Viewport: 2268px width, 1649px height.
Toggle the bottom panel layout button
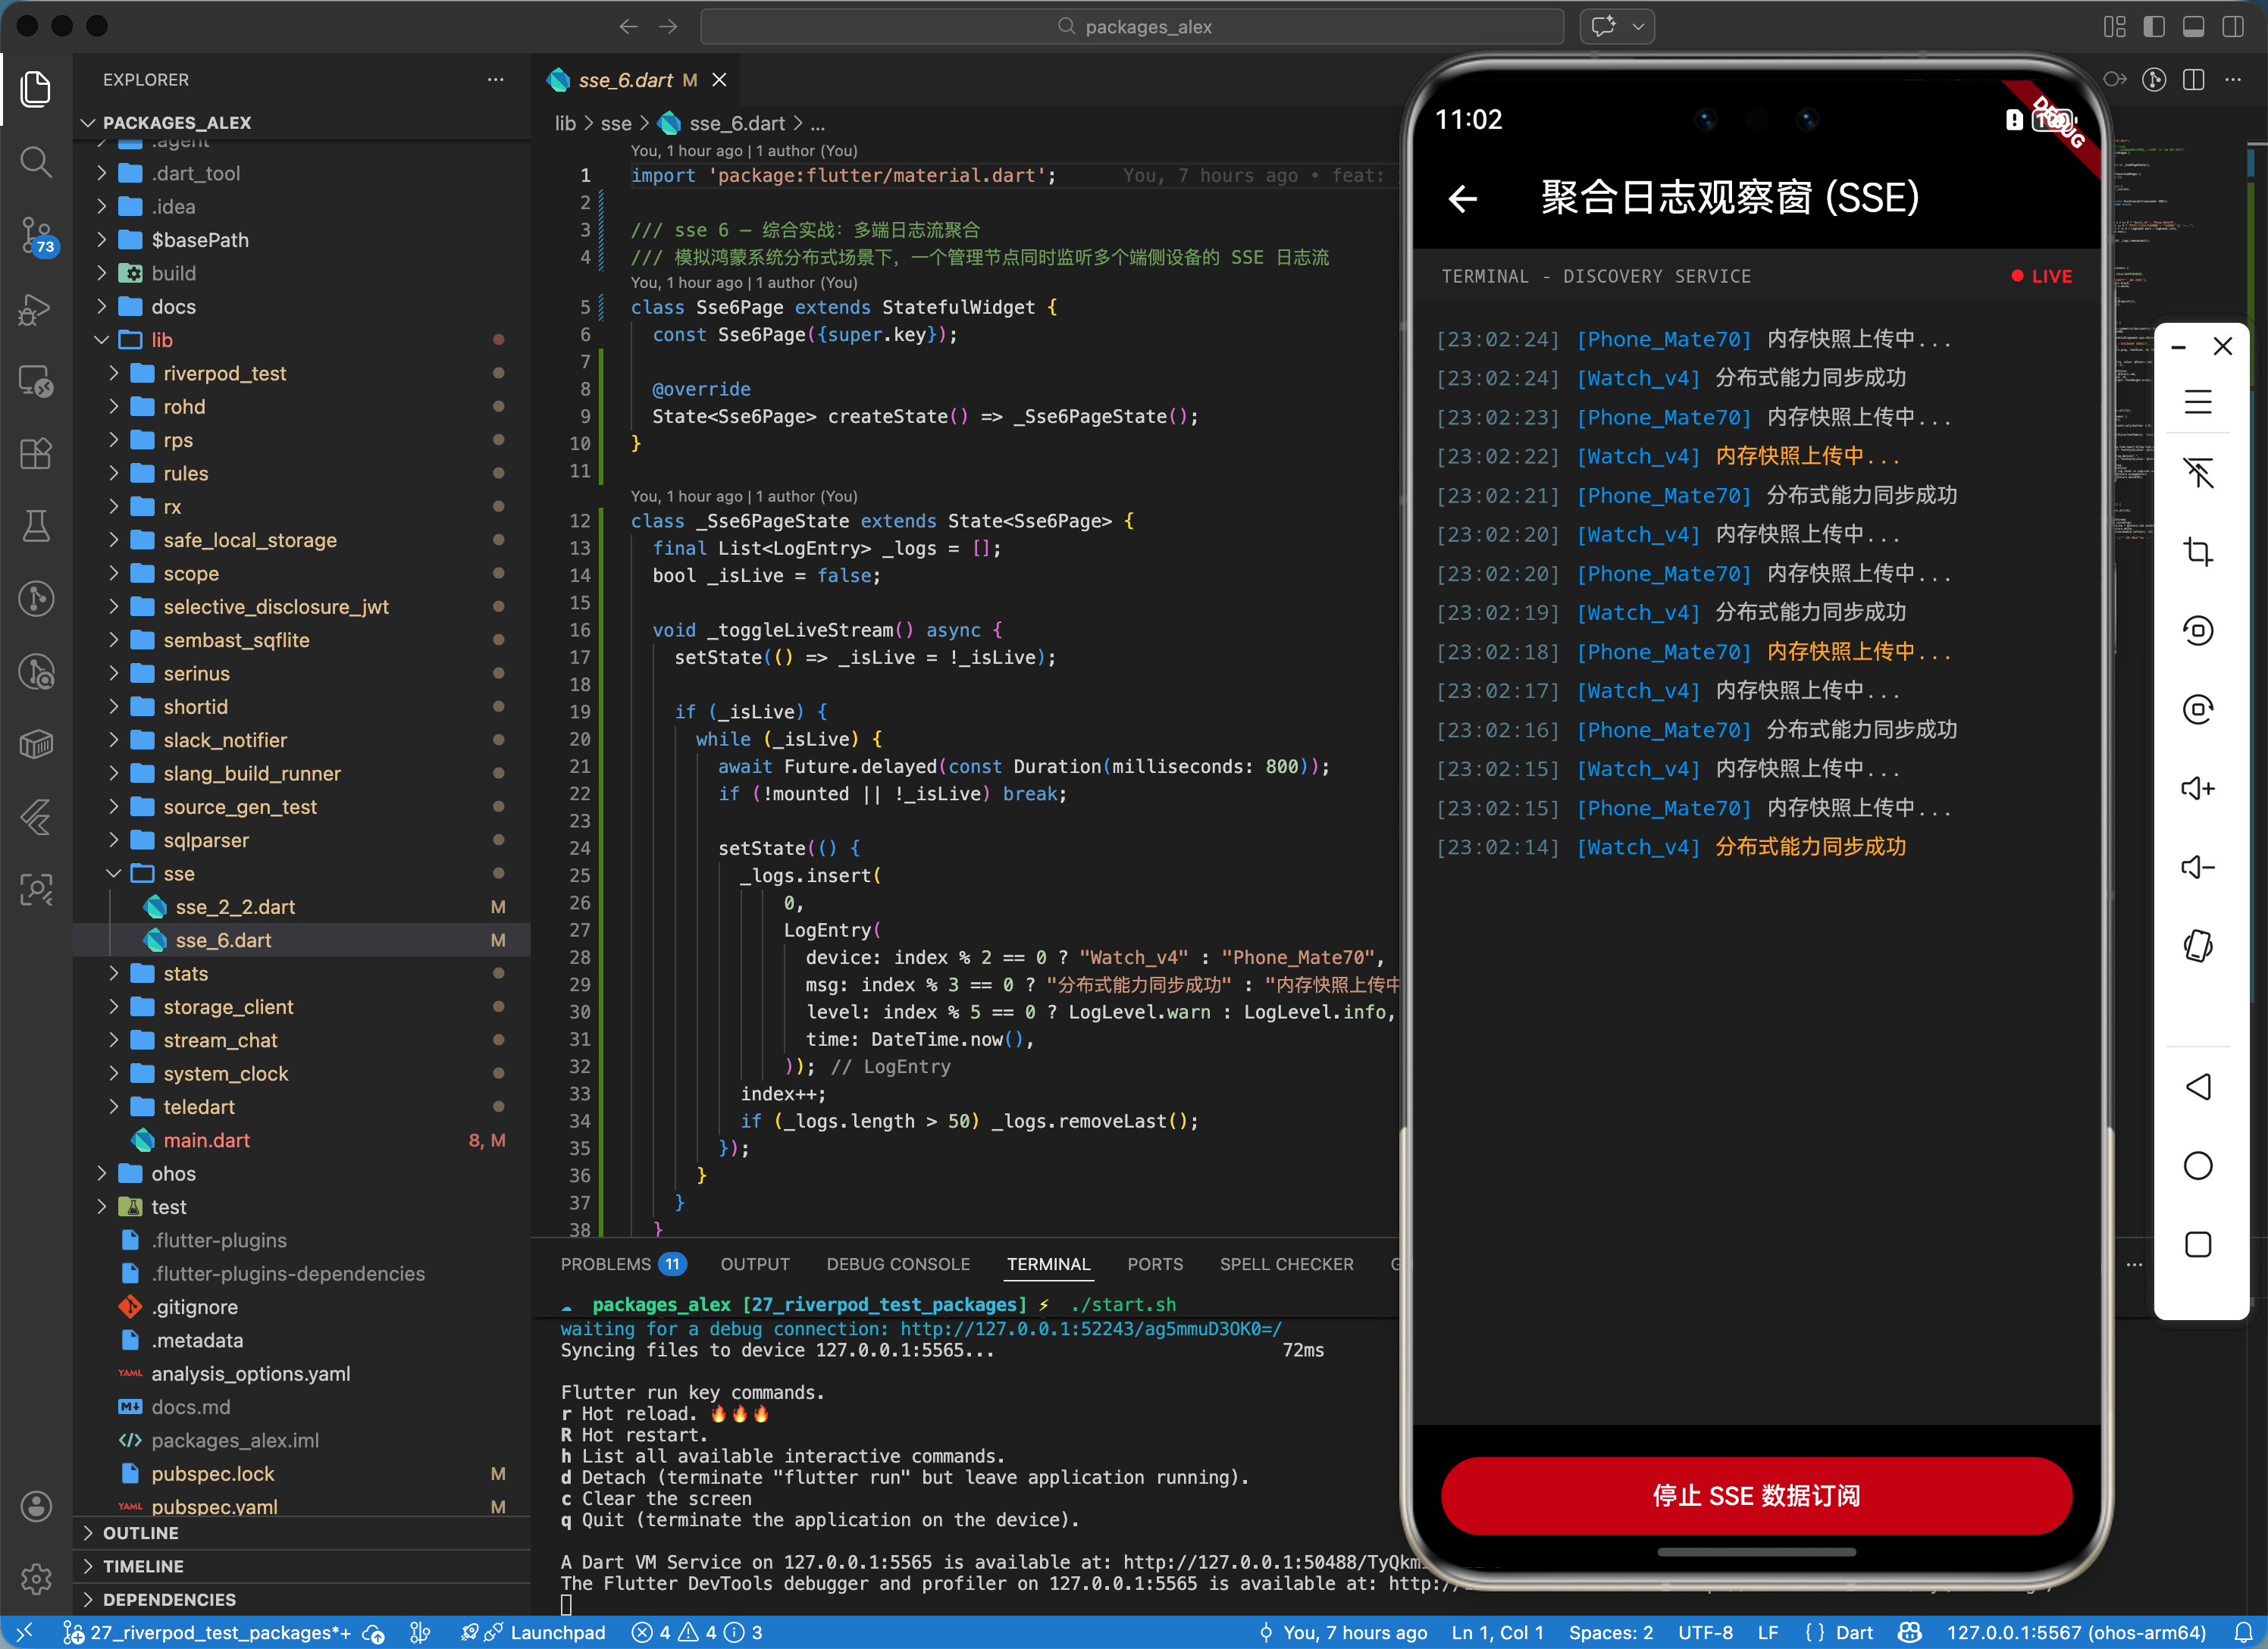tap(2193, 27)
